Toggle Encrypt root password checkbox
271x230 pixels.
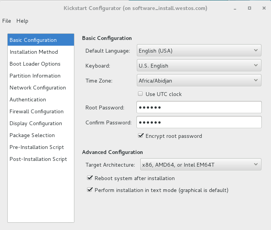(141, 136)
